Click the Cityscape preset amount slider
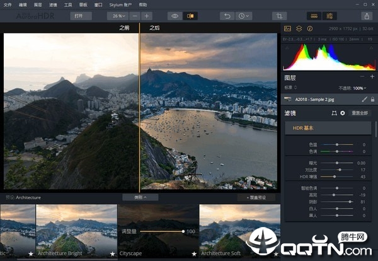This screenshot has width=378, height=261. pyautogui.click(x=163, y=232)
